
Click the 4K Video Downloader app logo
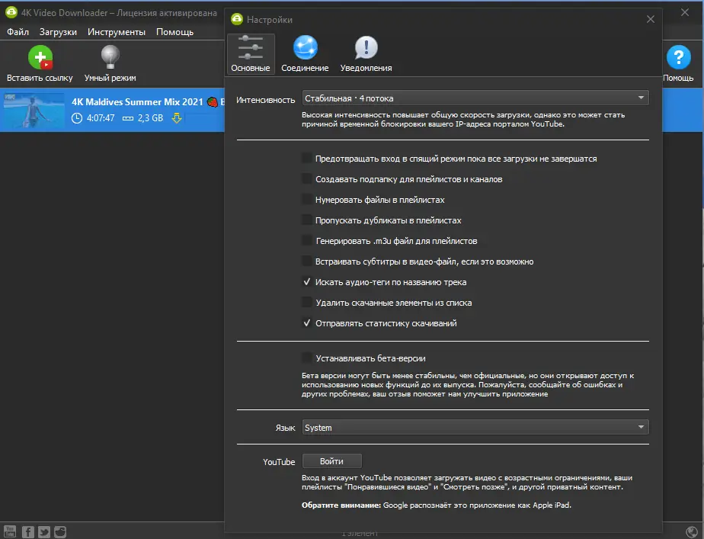pos(11,12)
